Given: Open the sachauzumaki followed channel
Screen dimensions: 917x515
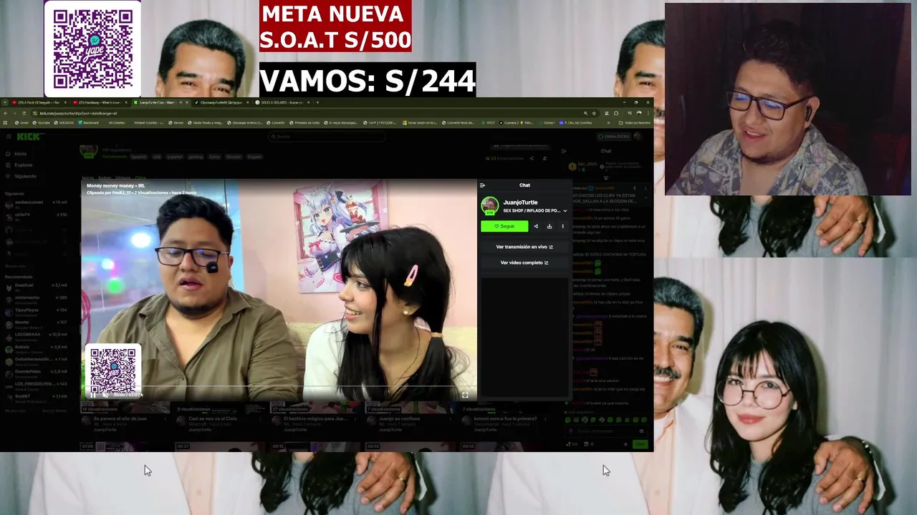Looking at the screenshot, I should click(x=36, y=203).
